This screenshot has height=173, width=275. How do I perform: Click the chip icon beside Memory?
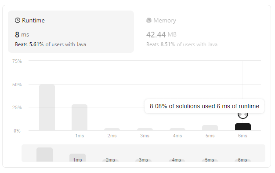point(149,20)
